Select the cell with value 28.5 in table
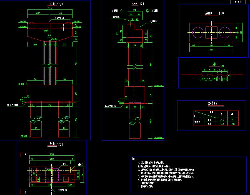Viewport: 250px width, 195px height. (x=233, y=124)
